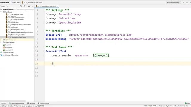Click the expand-all icon in Project toolbar
Viewport: 191px width, 107px height.
(24, 6)
